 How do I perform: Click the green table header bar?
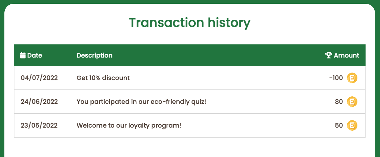[x=190, y=55]
